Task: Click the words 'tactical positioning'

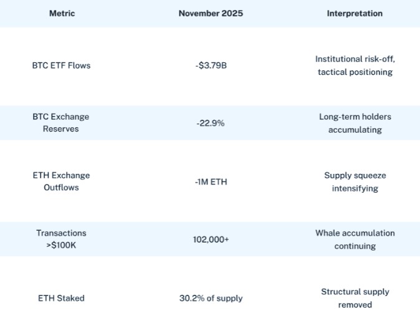Action: 355,72
